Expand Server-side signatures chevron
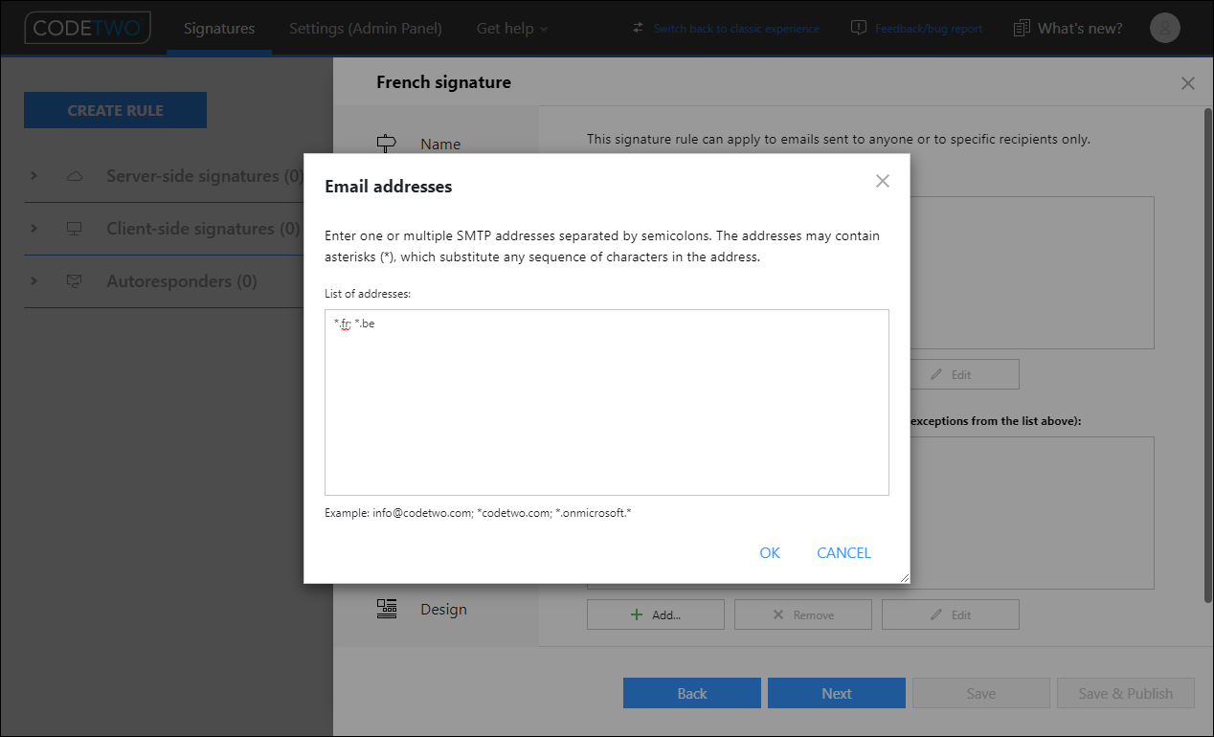This screenshot has height=737, width=1214. pos(34,176)
